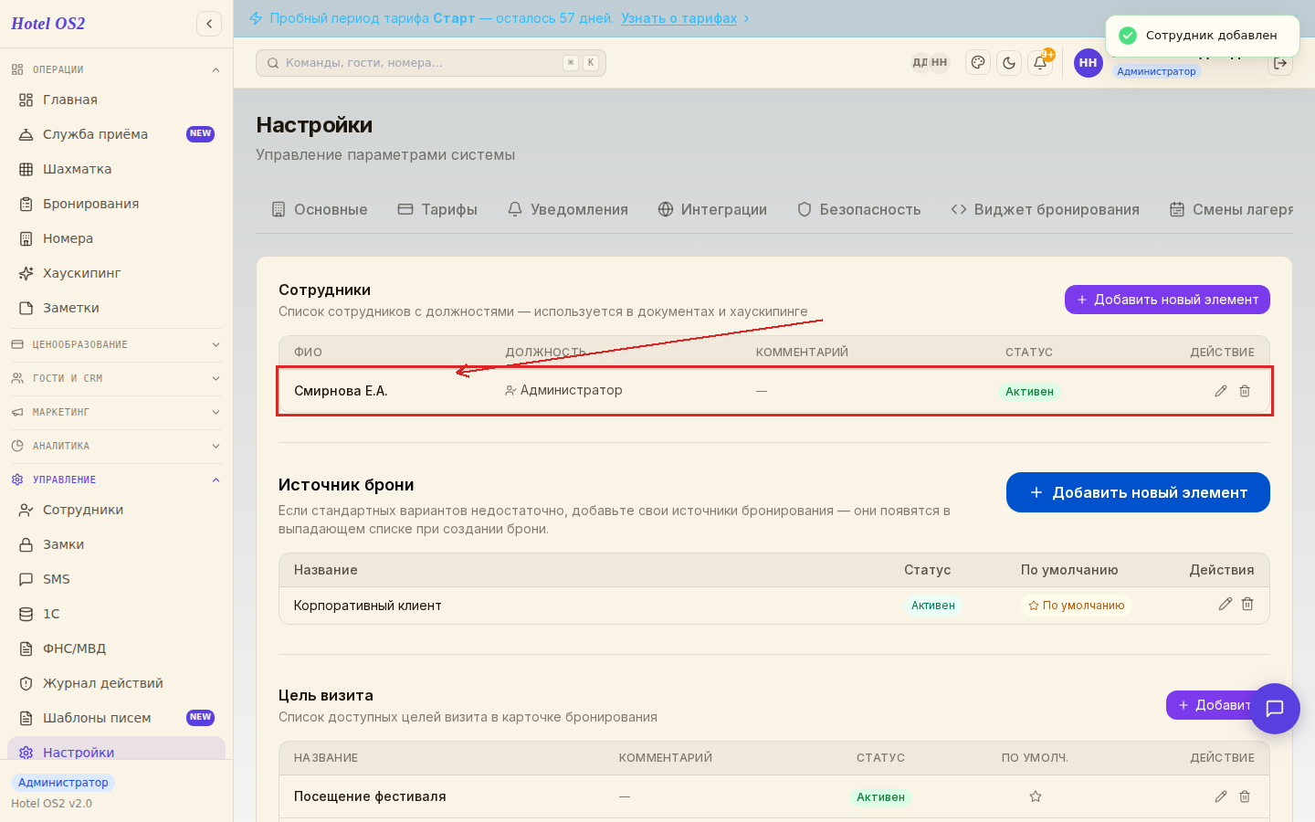Click По умолчанию badge for Корпоративный клиент
The image size is (1315, 822).
click(x=1077, y=606)
